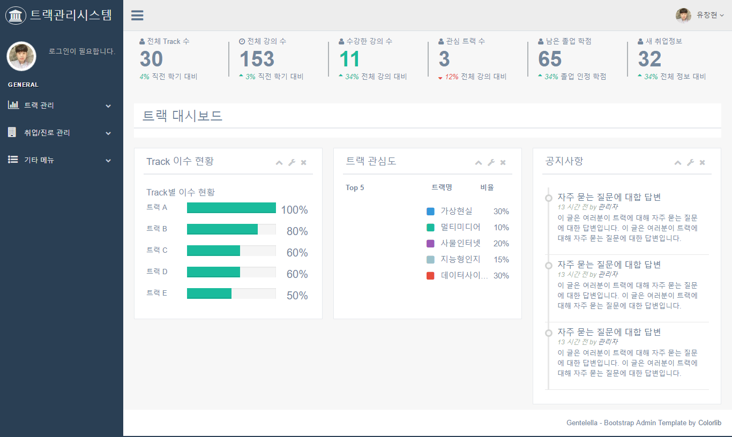The height and width of the screenshot is (437, 732).
Task: Click the bank building logo icon
Action: click(16, 16)
